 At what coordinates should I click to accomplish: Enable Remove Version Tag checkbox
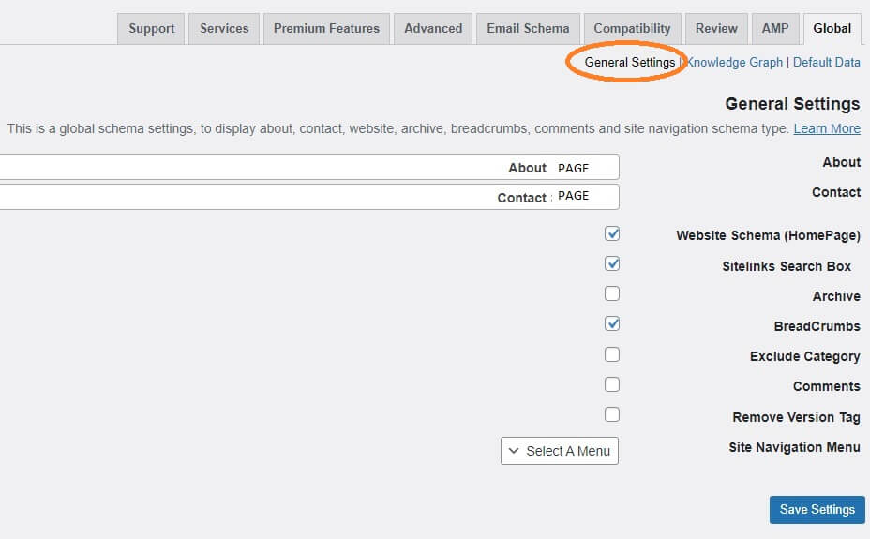[x=612, y=414]
